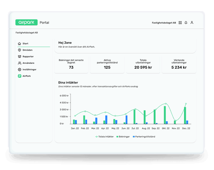Click the Jun. 22 blue permits bar
This screenshot has height=170, width=214.
127,120
